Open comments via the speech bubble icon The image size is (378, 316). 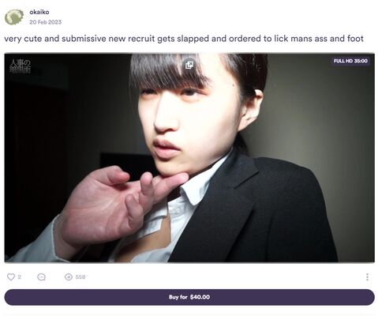tap(41, 277)
